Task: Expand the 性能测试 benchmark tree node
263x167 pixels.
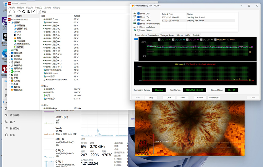Action: (9, 90)
